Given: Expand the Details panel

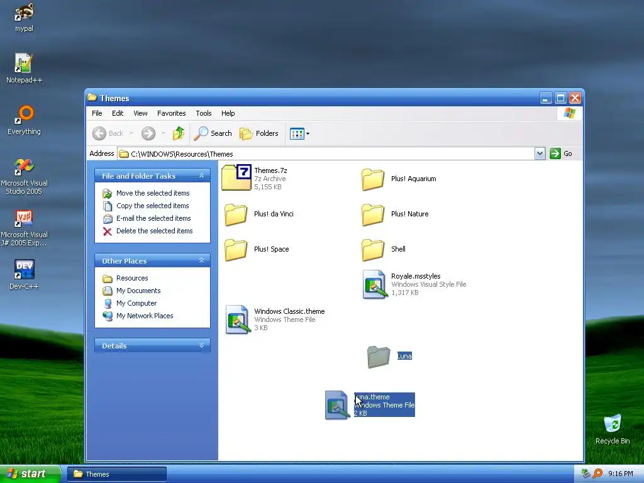Looking at the screenshot, I should (x=201, y=345).
